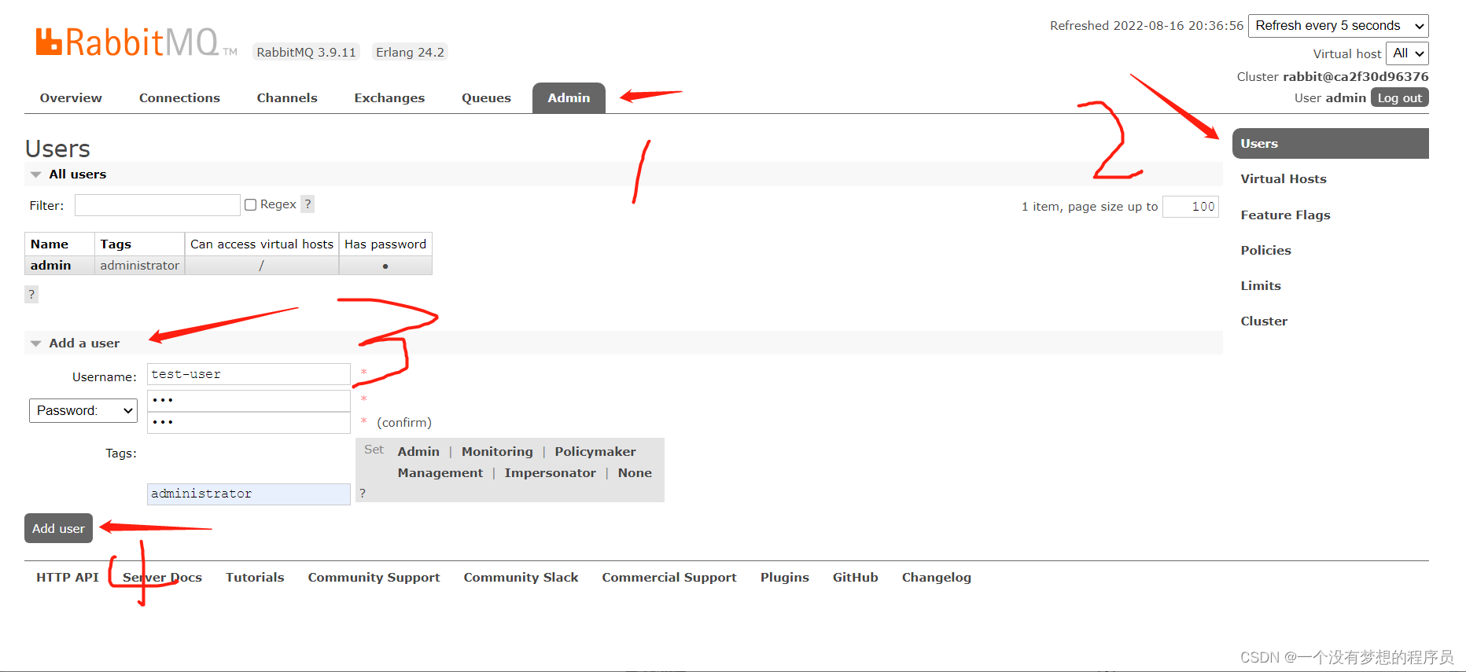Open the Changelog footer link

(937, 578)
